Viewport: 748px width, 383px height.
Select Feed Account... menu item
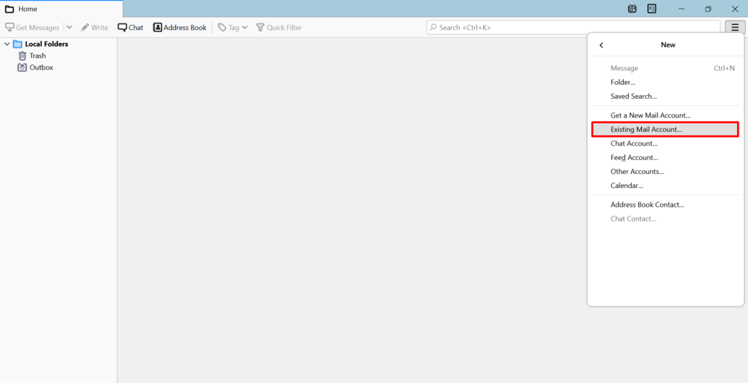(x=665, y=157)
